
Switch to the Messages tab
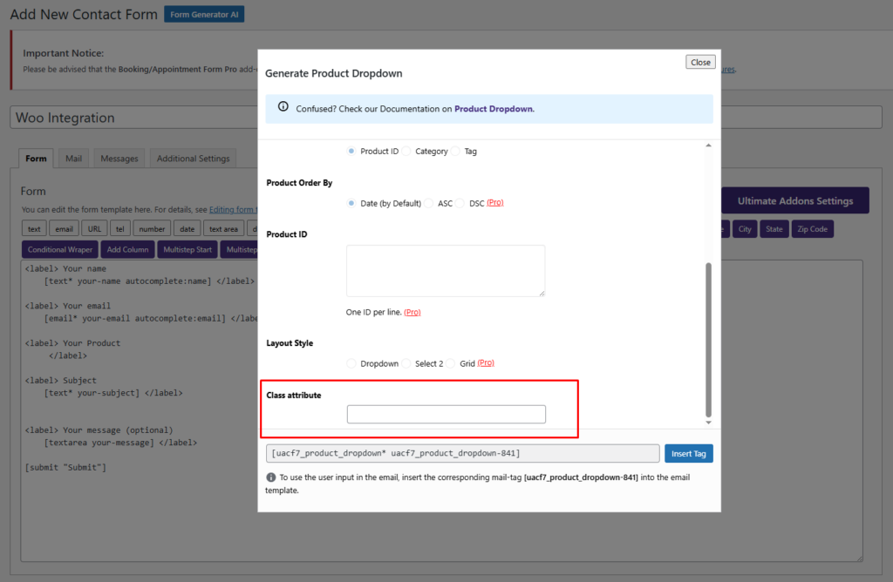click(x=119, y=159)
